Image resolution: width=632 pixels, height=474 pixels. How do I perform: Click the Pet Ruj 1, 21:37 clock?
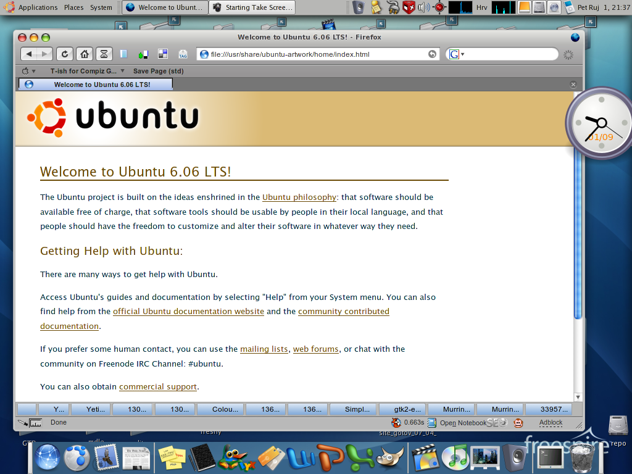tap(604, 7)
